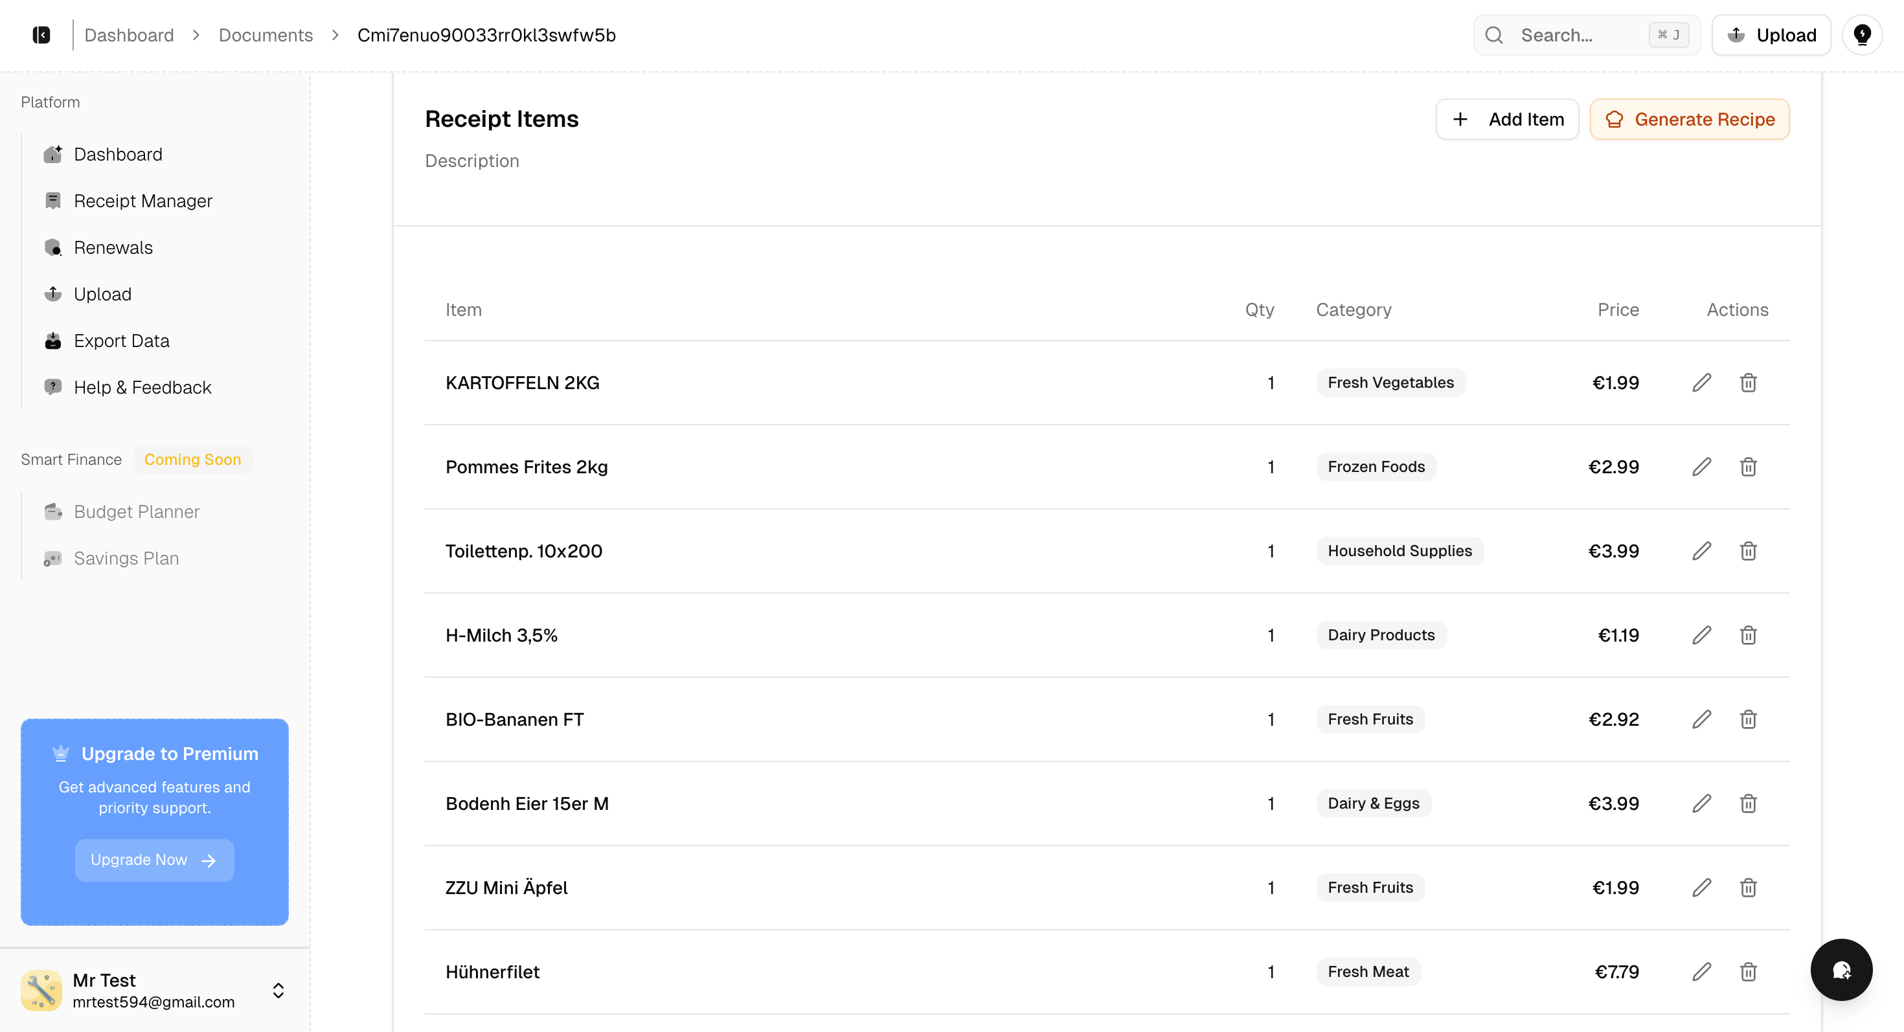1904x1032 pixels.
Task: Click the Dashboard breadcrumb
Action: [129, 35]
